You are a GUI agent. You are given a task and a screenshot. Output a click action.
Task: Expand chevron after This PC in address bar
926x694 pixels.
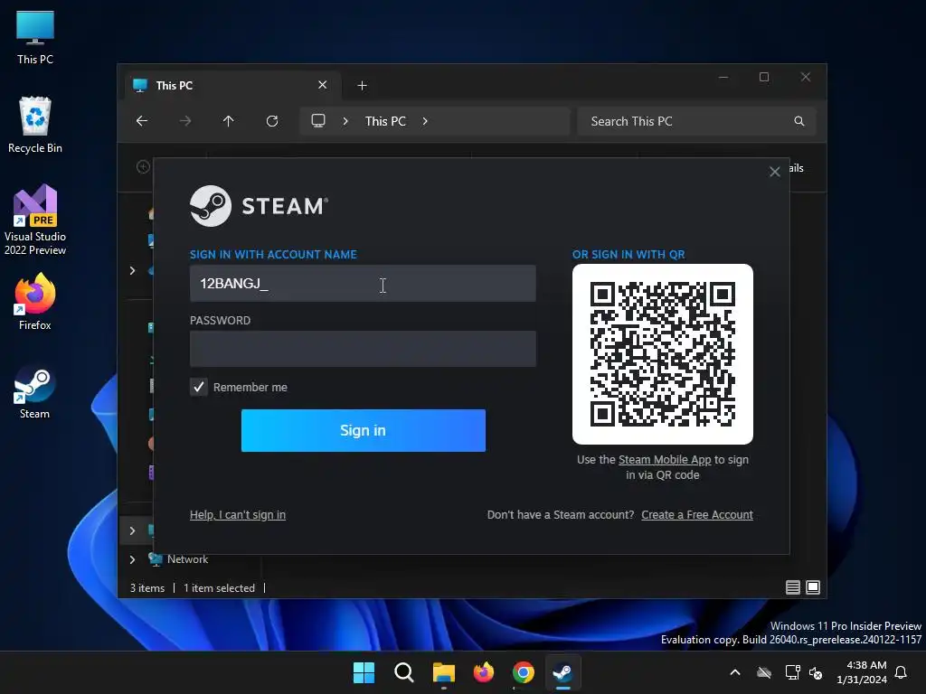coord(425,121)
